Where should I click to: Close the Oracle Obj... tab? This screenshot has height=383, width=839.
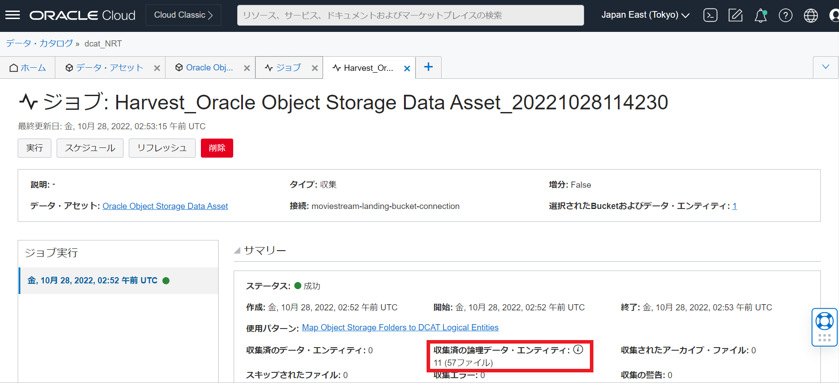tap(247, 68)
